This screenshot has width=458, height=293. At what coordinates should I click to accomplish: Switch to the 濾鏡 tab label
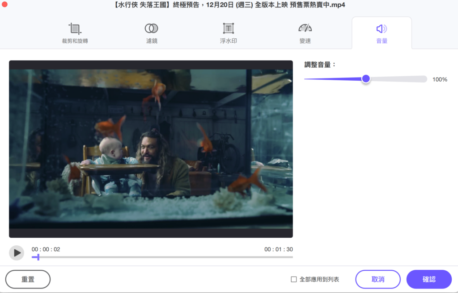pos(152,41)
